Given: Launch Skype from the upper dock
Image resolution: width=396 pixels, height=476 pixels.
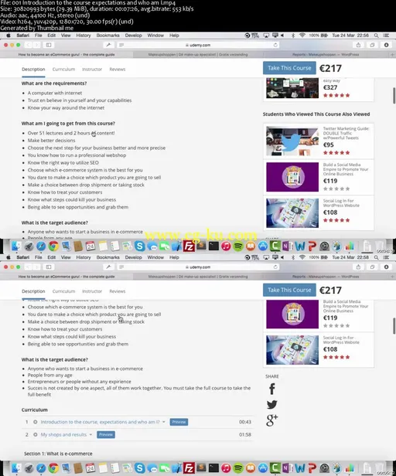Looking at the screenshot, I should pos(139,246).
